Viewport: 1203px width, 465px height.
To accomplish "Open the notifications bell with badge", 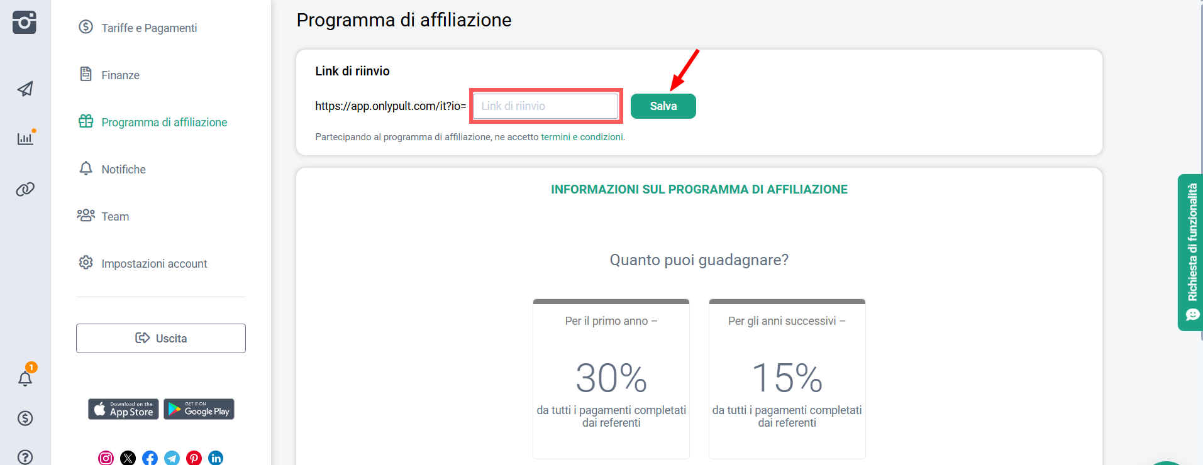I will (x=25, y=378).
